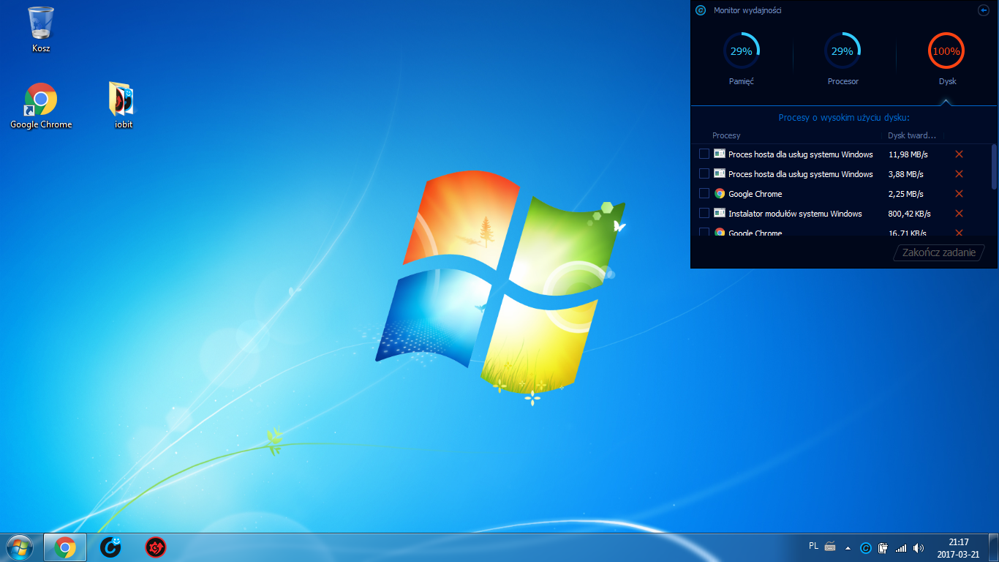End the Google Chrome 2,25 MB/s process

959,193
